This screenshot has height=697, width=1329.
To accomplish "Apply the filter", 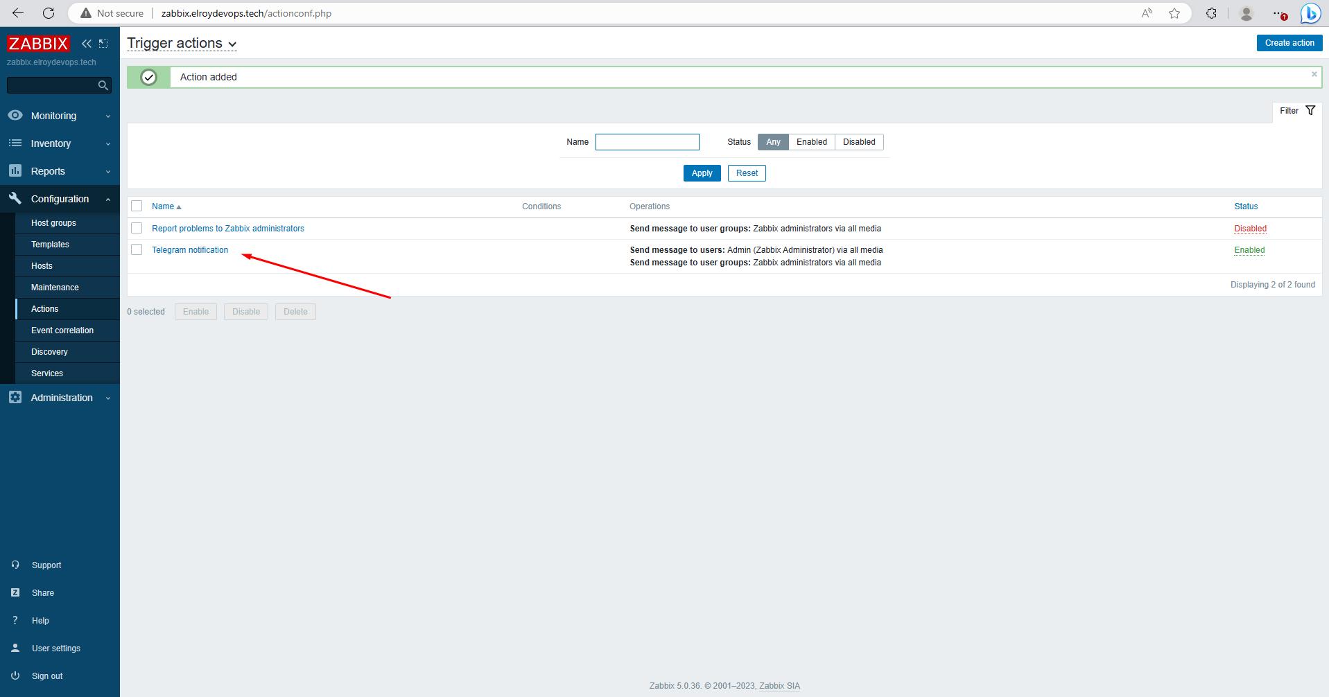I will (x=702, y=173).
